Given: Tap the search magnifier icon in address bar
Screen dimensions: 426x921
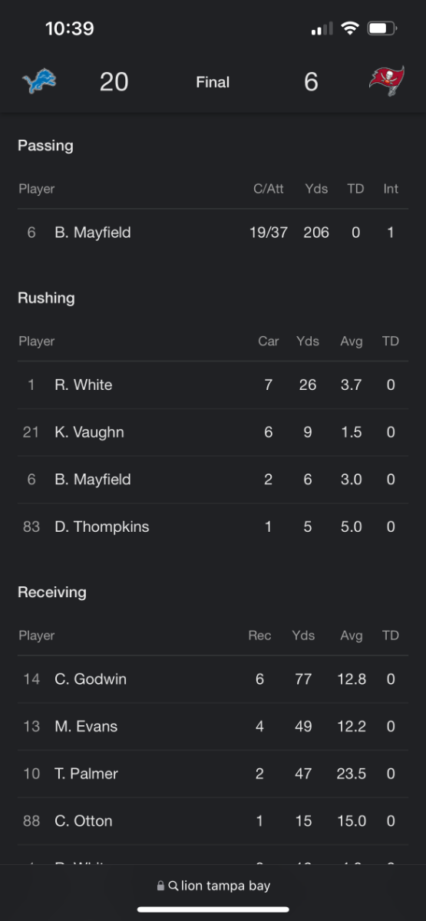Looking at the screenshot, I should click(x=173, y=886).
